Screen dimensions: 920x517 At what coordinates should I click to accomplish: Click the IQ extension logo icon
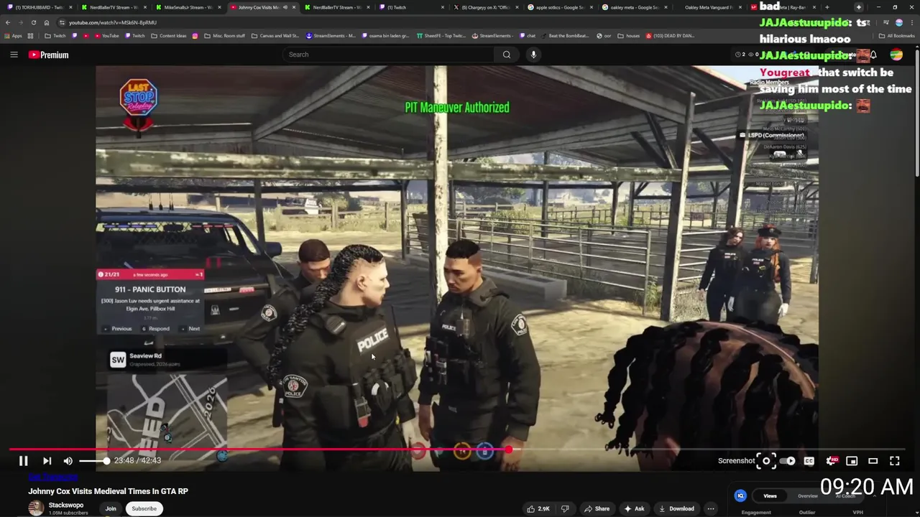740,495
